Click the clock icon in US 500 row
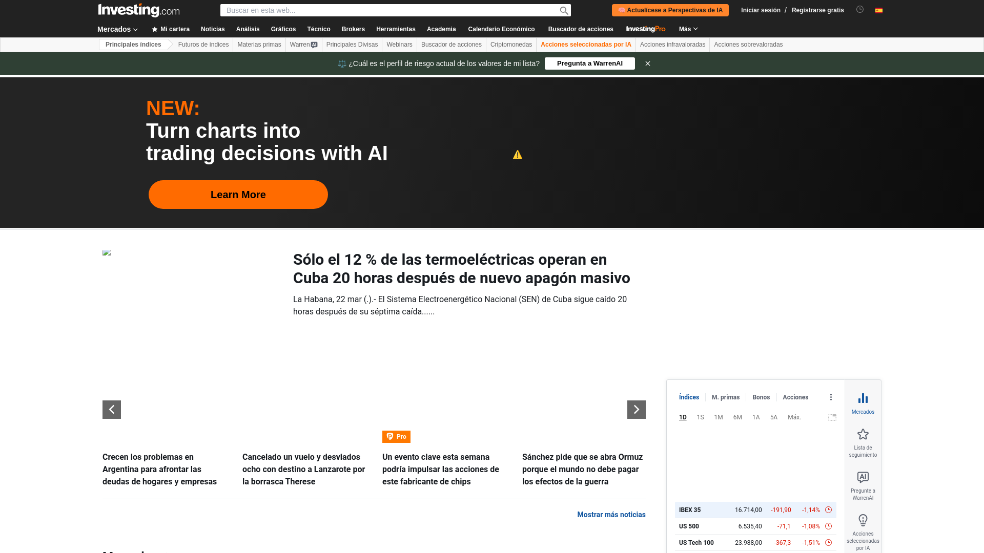Viewport: 984px width, 553px height. point(828,526)
